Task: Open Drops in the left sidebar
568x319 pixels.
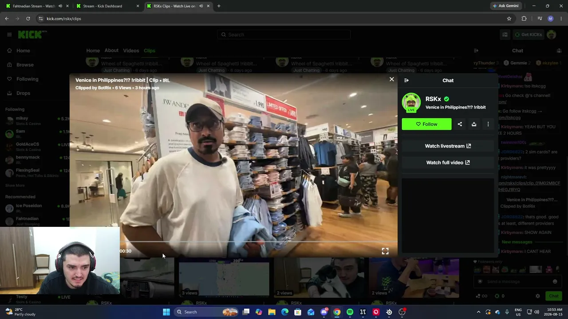Action: pos(23,93)
